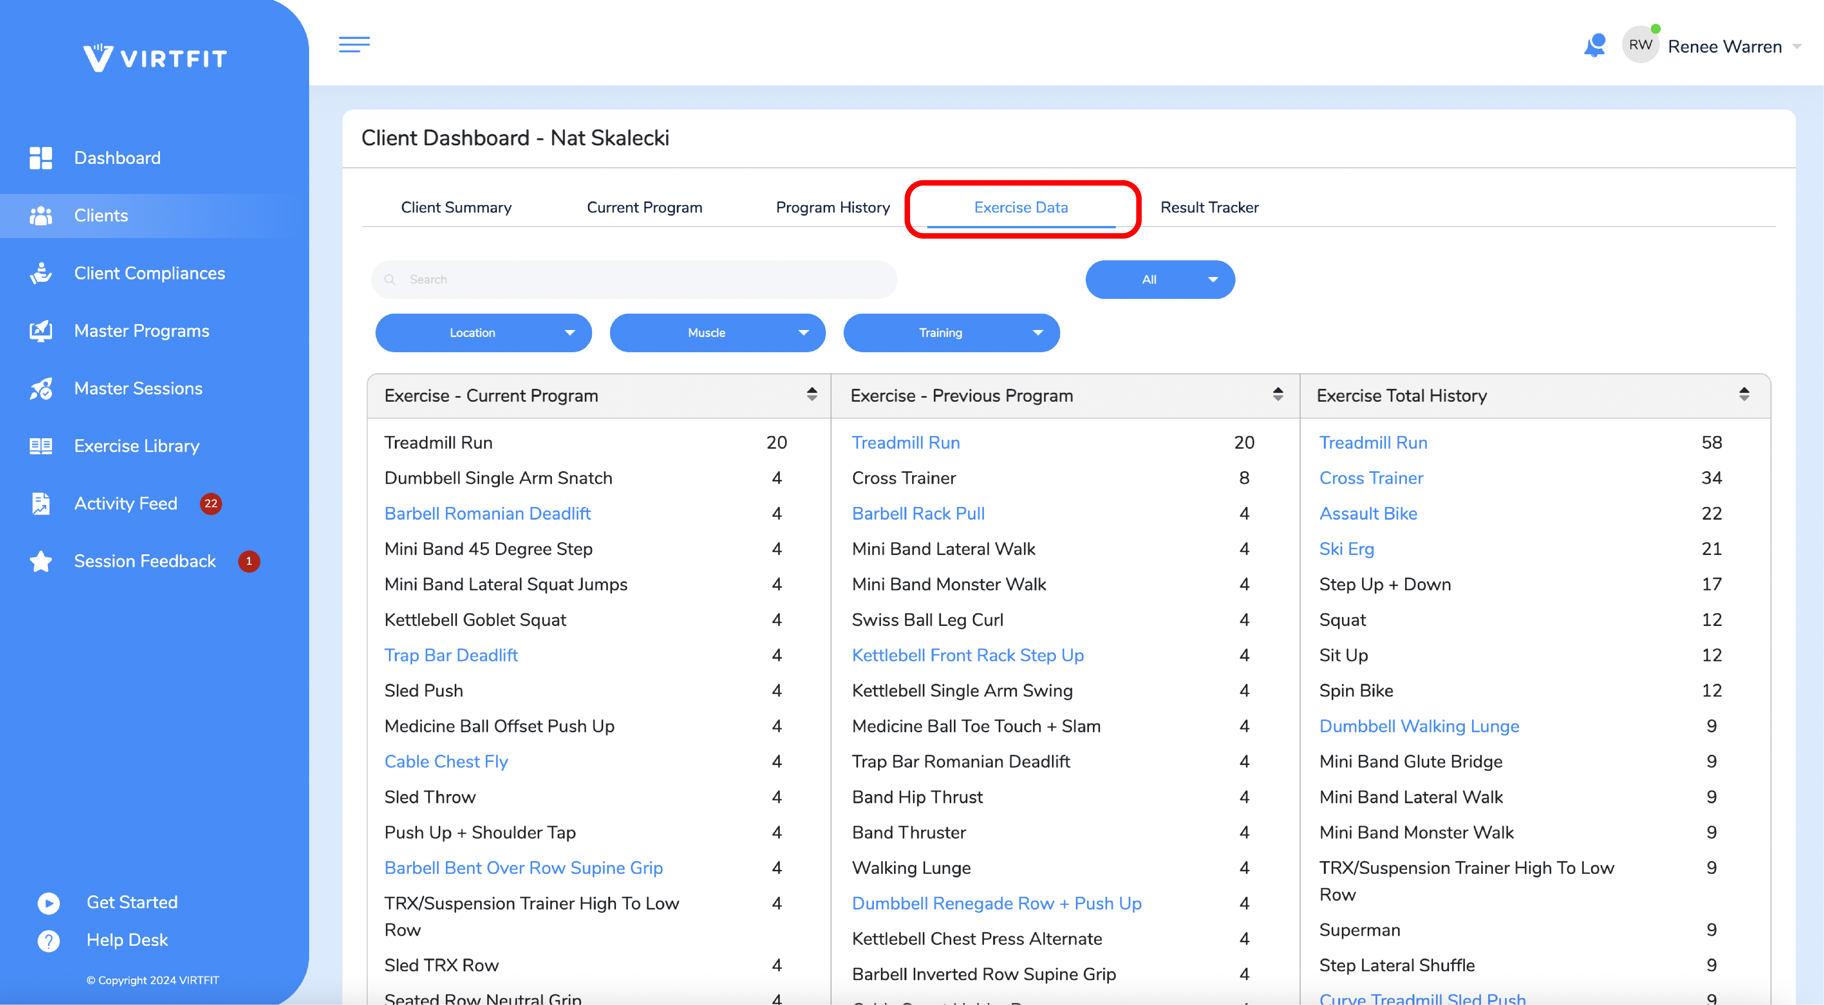
Task: Open notifications via the bell icon
Action: (1595, 45)
